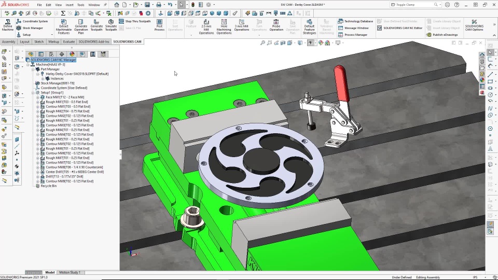Click the summation Mass Properties icon
This screenshot has height=280, width=498.
tap(63, 13)
